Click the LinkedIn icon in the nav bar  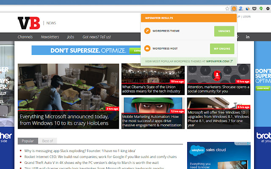[x=248, y=37]
